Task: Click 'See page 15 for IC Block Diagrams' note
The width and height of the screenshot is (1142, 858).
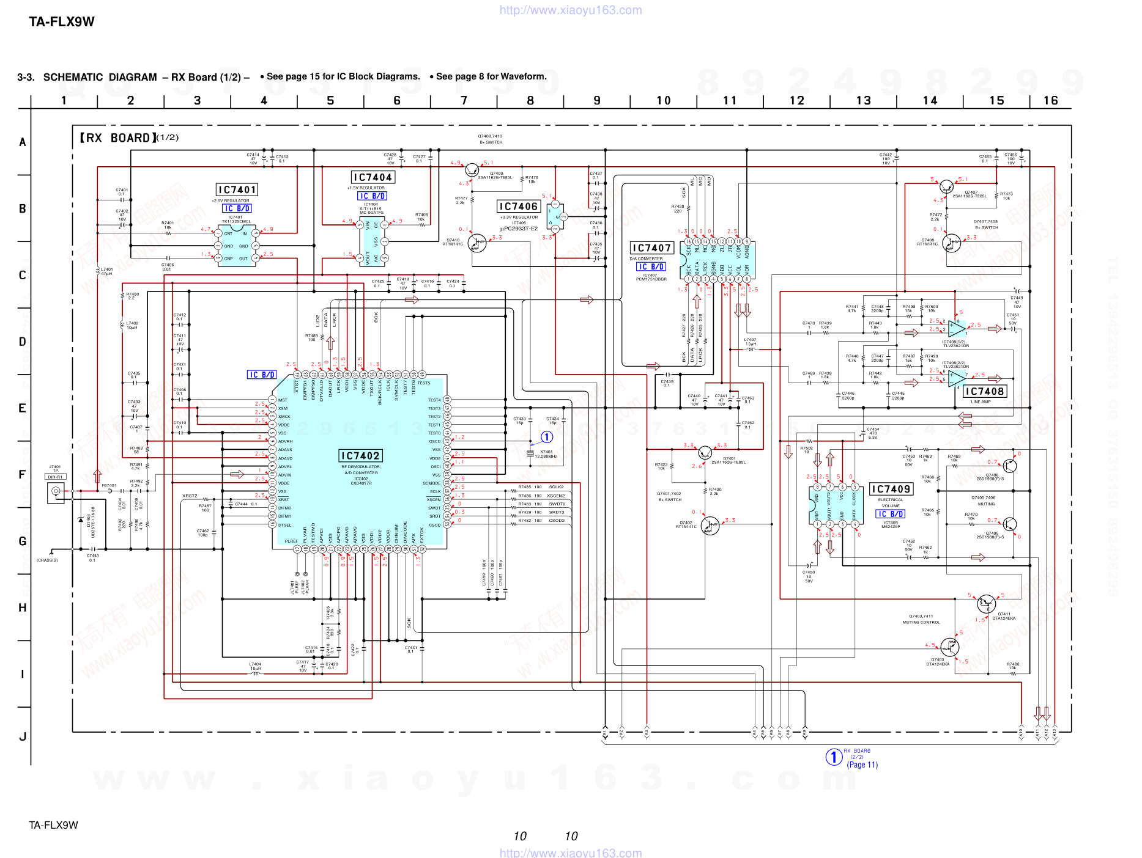Action: (340, 76)
